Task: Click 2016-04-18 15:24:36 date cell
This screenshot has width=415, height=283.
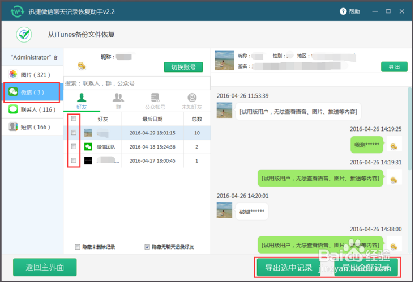Action: [x=152, y=147]
